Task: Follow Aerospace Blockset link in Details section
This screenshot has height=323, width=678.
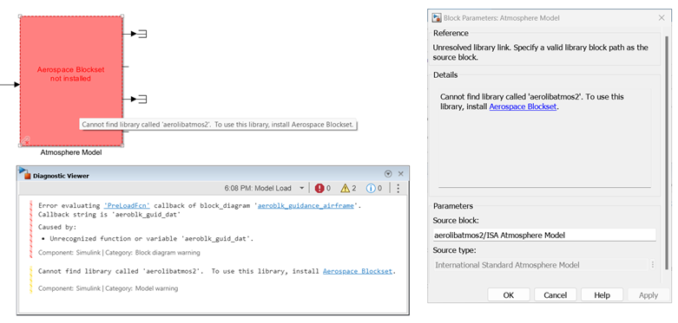Action: (523, 107)
